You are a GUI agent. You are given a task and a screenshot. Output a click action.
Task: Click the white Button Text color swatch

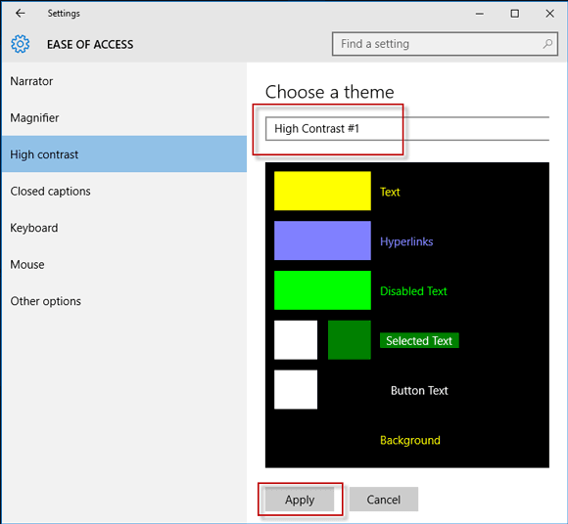tap(296, 389)
